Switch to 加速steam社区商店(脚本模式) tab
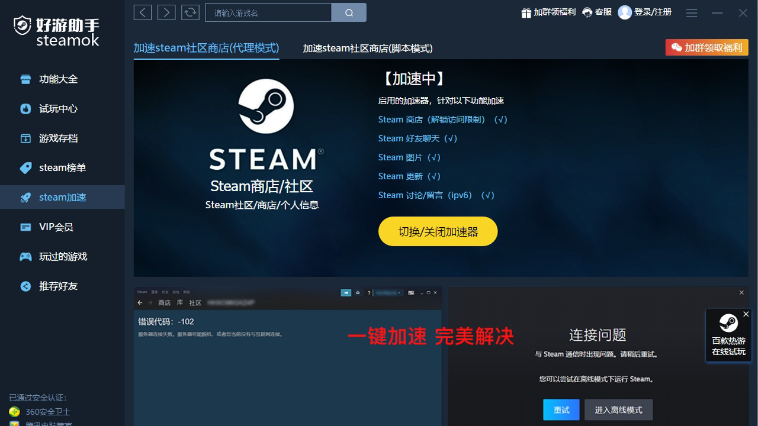 point(367,48)
